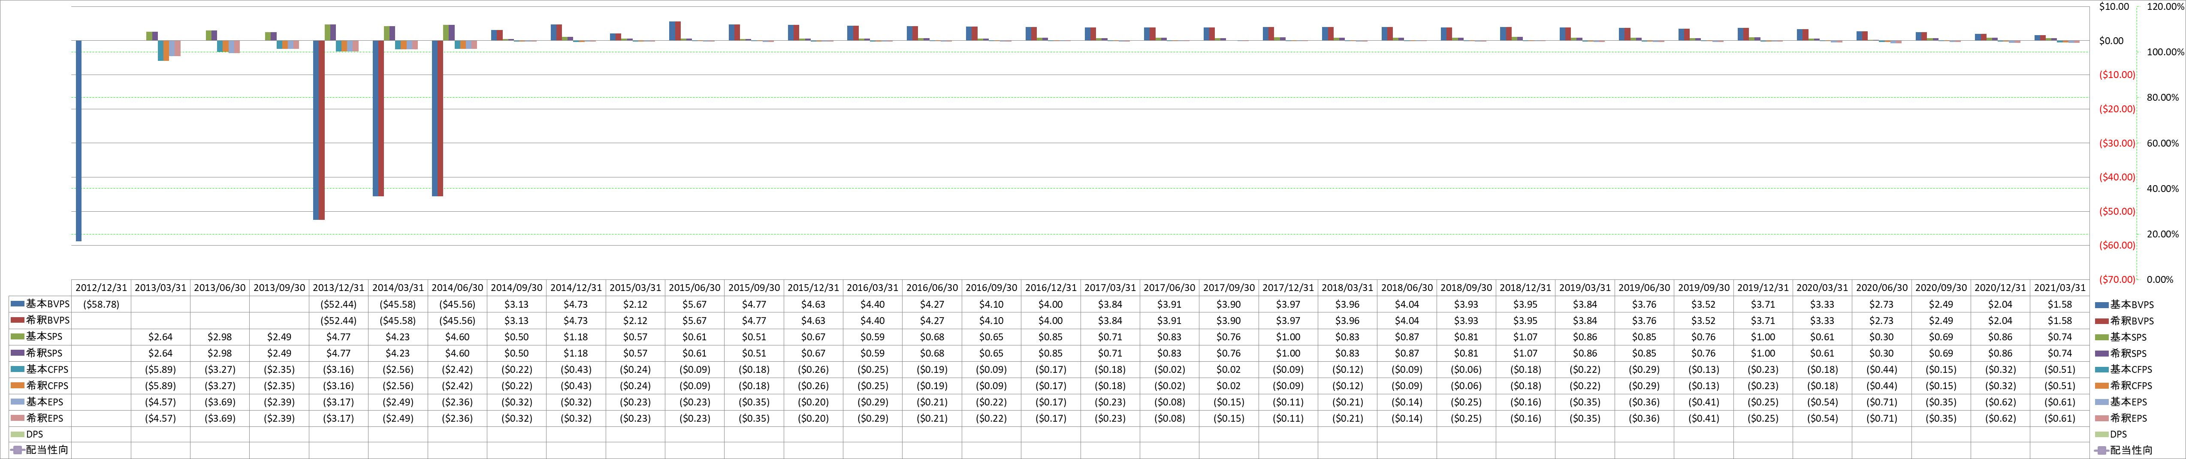This screenshot has width=2186, height=459.
Task: Click the ($70.00) axis label
Action: (2117, 279)
